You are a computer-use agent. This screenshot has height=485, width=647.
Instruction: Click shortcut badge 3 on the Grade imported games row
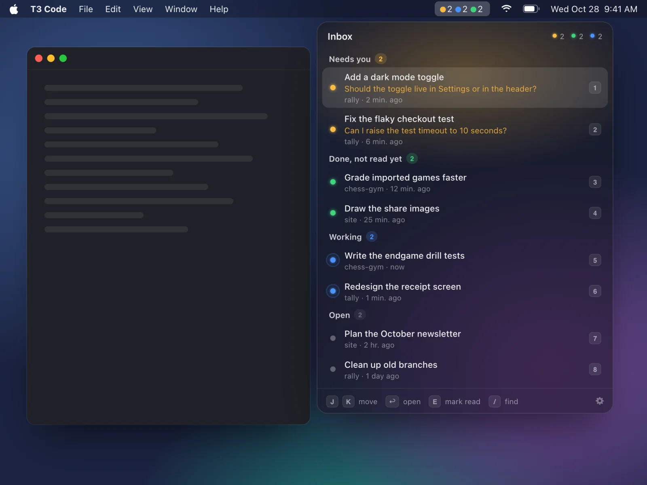point(595,182)
